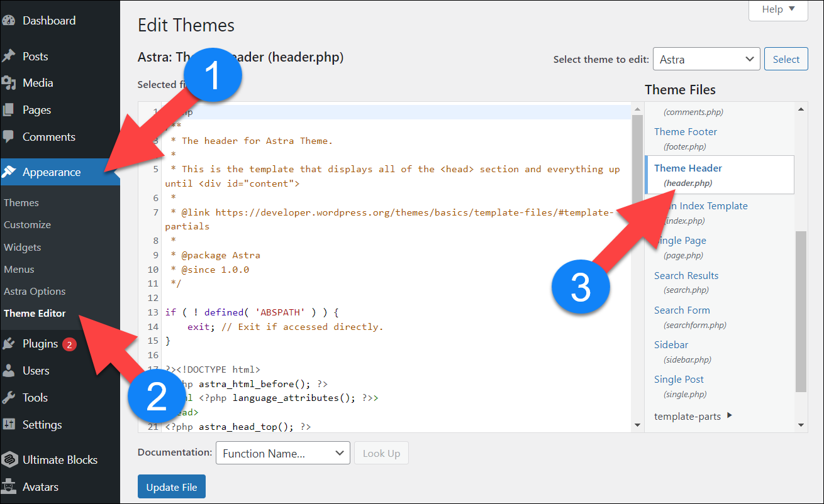Expand the template-parts folder
824x504 pixels.
coord(693,416)
